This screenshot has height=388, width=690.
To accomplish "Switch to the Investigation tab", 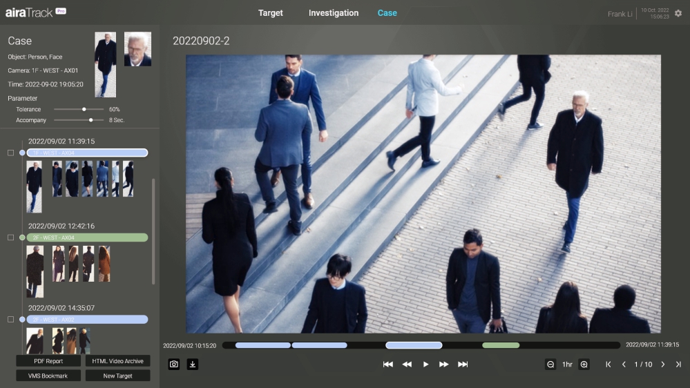I will click(334, 13).
